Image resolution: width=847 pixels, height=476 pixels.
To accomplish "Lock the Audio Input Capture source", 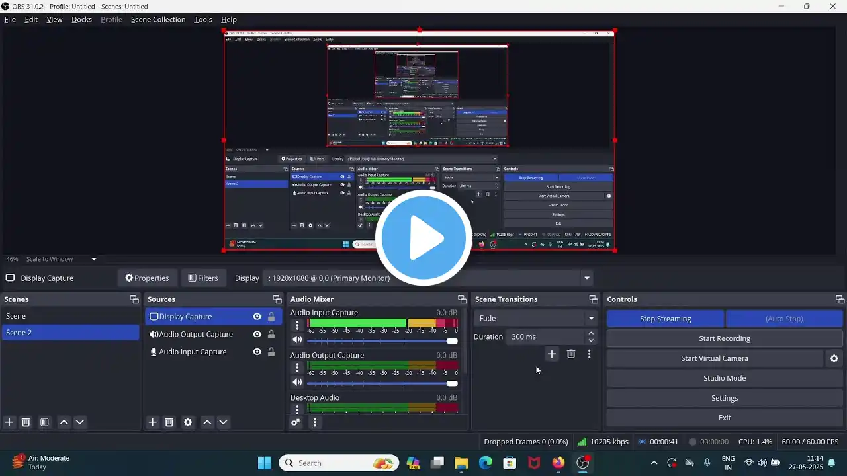I will coord(271,352).
